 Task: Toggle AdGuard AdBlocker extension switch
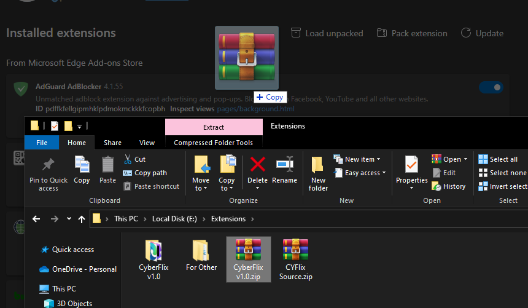point(491,87)
